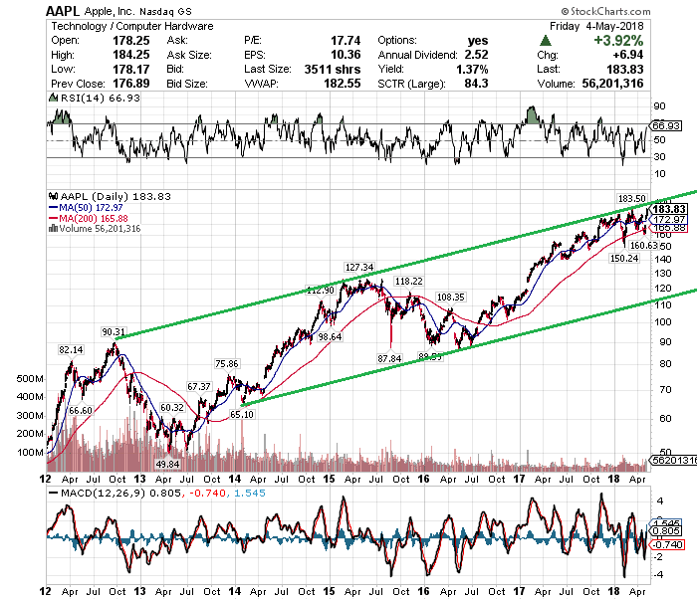Click the green up-arrow change indicator
The height and width of the screenshot is (600, 697).
tap(546, 41)
